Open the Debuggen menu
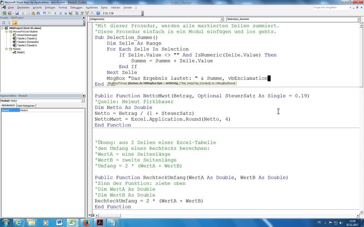The image size is (364, 227). 76,8
